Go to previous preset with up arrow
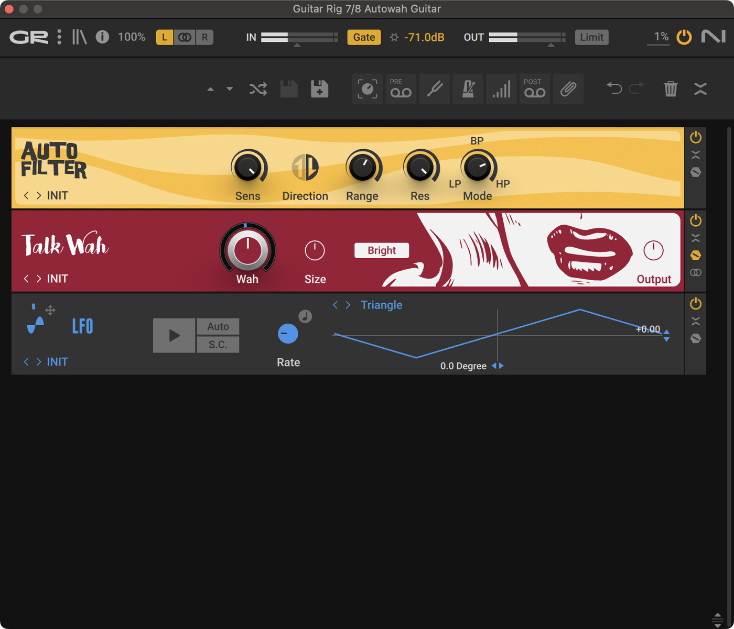The width and height of the screenshot is (734, 629). (x=210, y=89)
